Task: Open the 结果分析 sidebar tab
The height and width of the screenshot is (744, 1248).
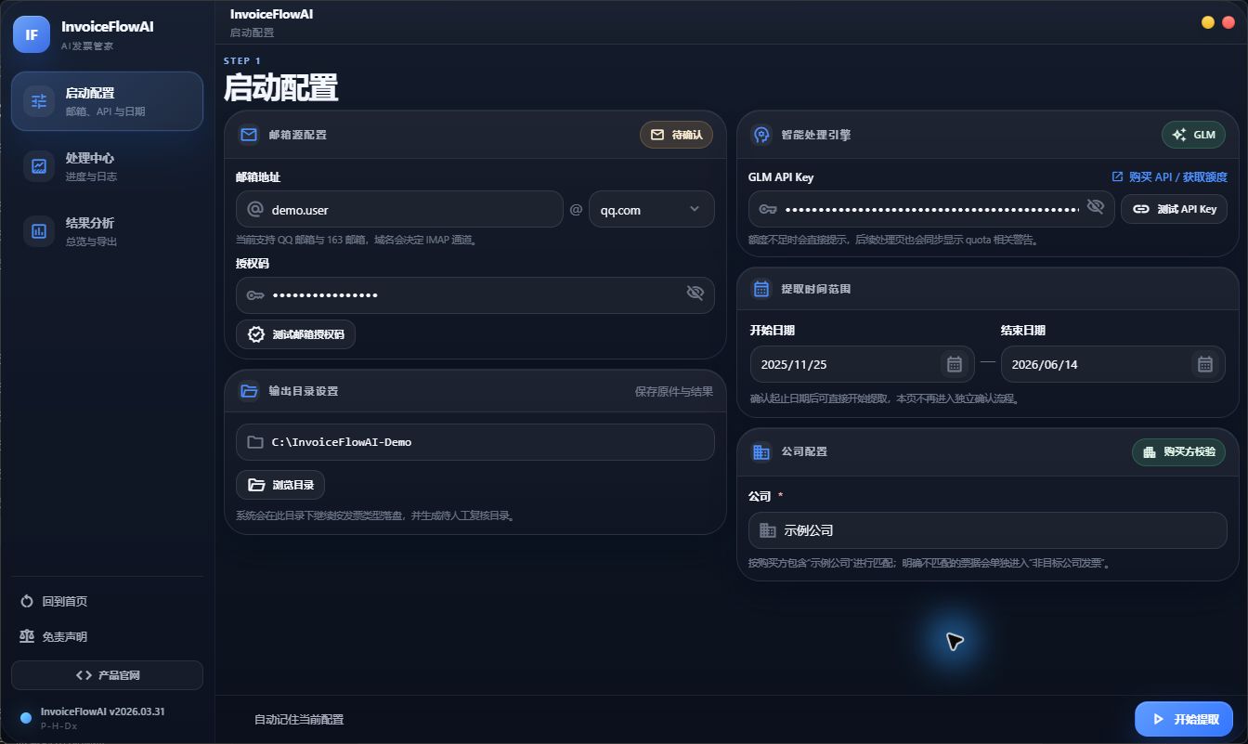Action: (107, 231)
